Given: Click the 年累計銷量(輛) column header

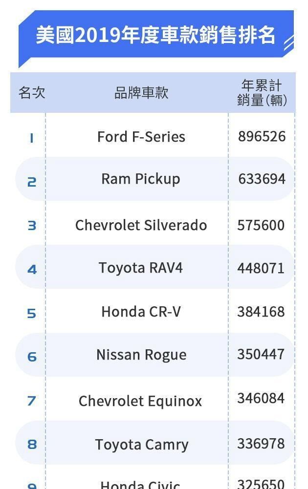Looking at the screenshot, I should (262, 93).
